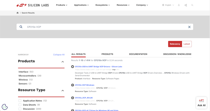Open the Ask AI widget

coord(201,103)
